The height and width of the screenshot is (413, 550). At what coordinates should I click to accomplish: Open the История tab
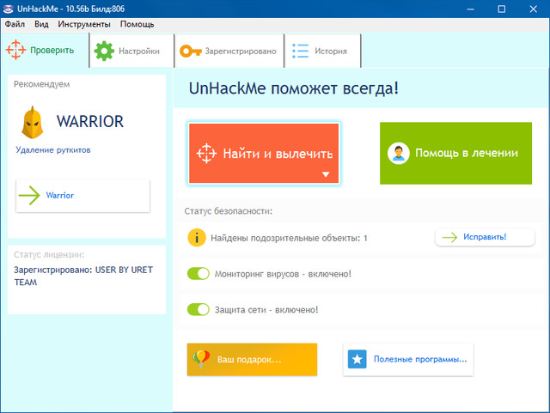pyautogui.click(x=321, y=52)
